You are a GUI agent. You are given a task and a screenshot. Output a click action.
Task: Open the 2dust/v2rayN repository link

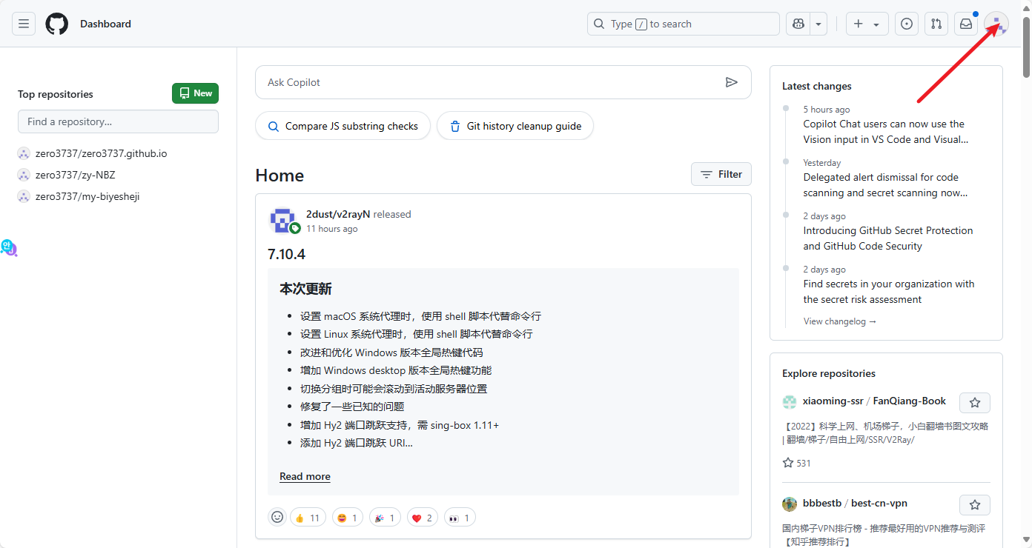coord(338,214)
